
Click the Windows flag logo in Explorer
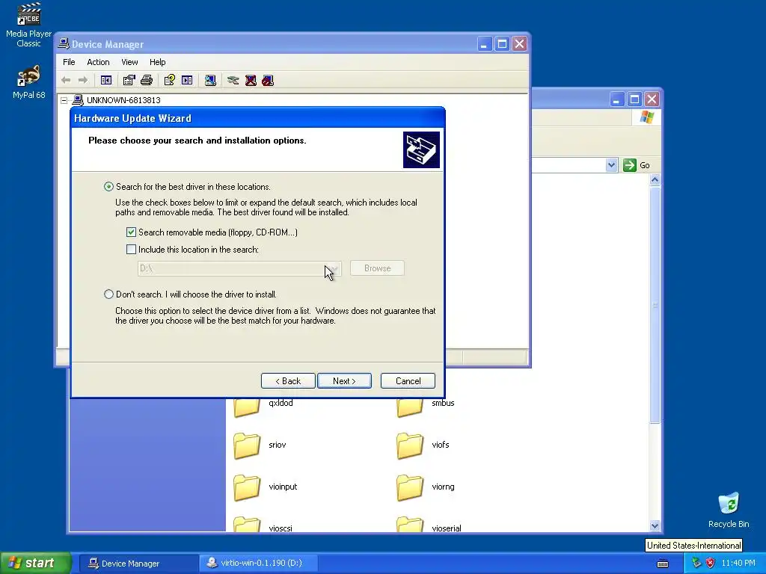tap(646, 117)
